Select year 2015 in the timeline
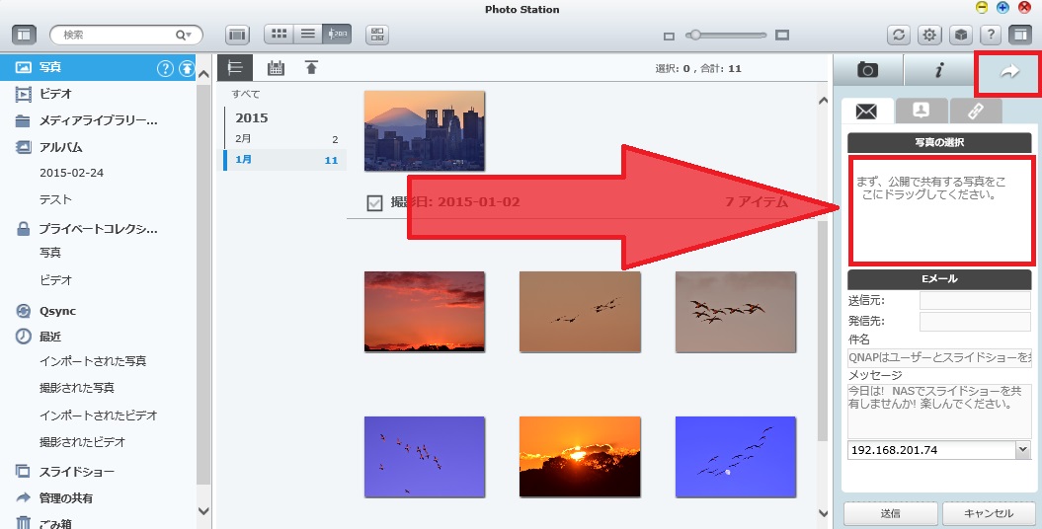The height and width of the screenshot is (529, 1042). click(x=251, y=118)
